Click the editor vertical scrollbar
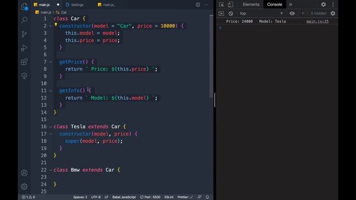The image size is (356, 200). (211, 56)
